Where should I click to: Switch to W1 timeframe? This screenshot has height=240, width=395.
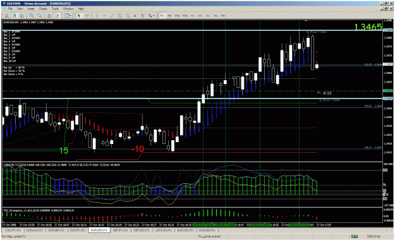point(216,16)
